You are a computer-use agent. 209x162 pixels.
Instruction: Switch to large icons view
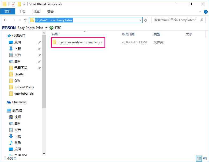205,159
